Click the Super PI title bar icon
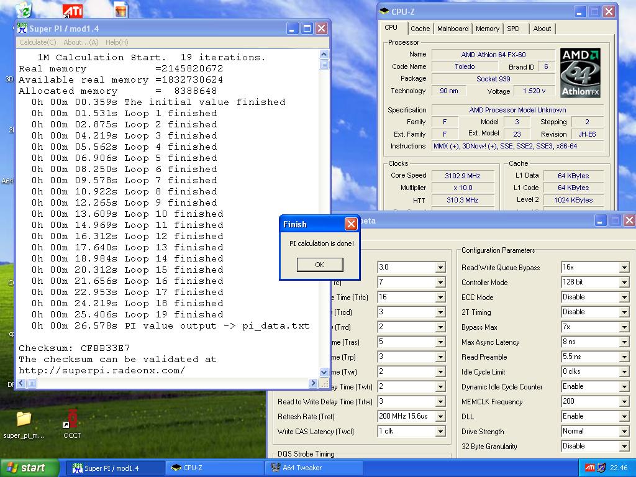 tap(22, 29)
